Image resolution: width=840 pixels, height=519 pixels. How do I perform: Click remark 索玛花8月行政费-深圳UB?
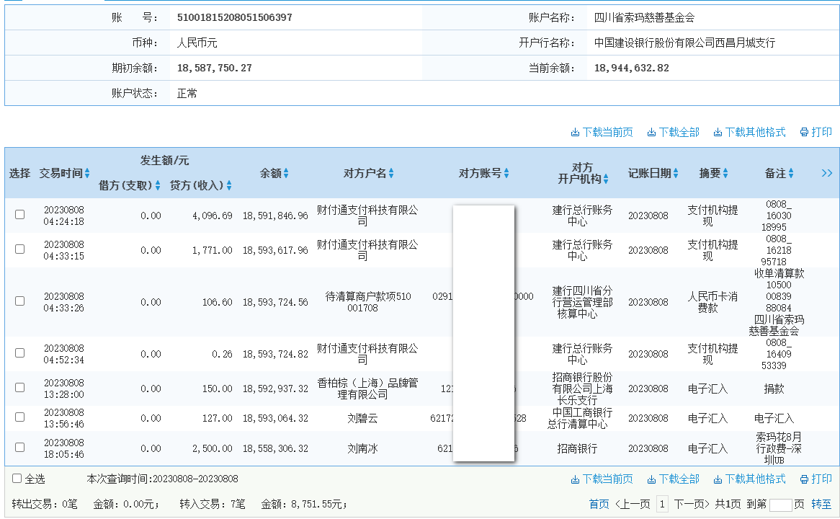pos(778,448)
